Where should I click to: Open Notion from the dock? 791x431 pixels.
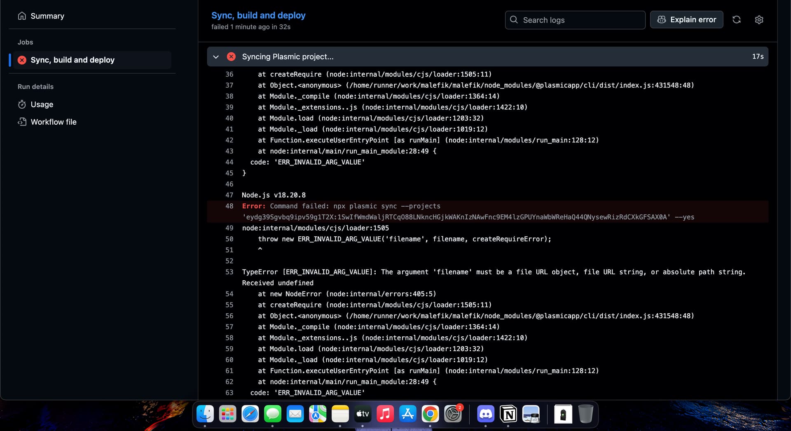tap(508, 414)
